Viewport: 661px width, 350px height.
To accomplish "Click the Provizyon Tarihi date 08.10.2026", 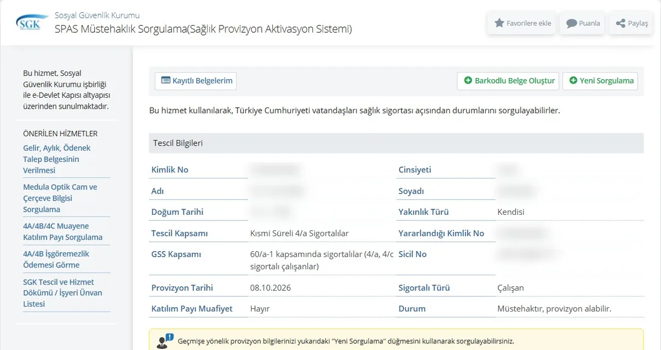I will 270,288.
